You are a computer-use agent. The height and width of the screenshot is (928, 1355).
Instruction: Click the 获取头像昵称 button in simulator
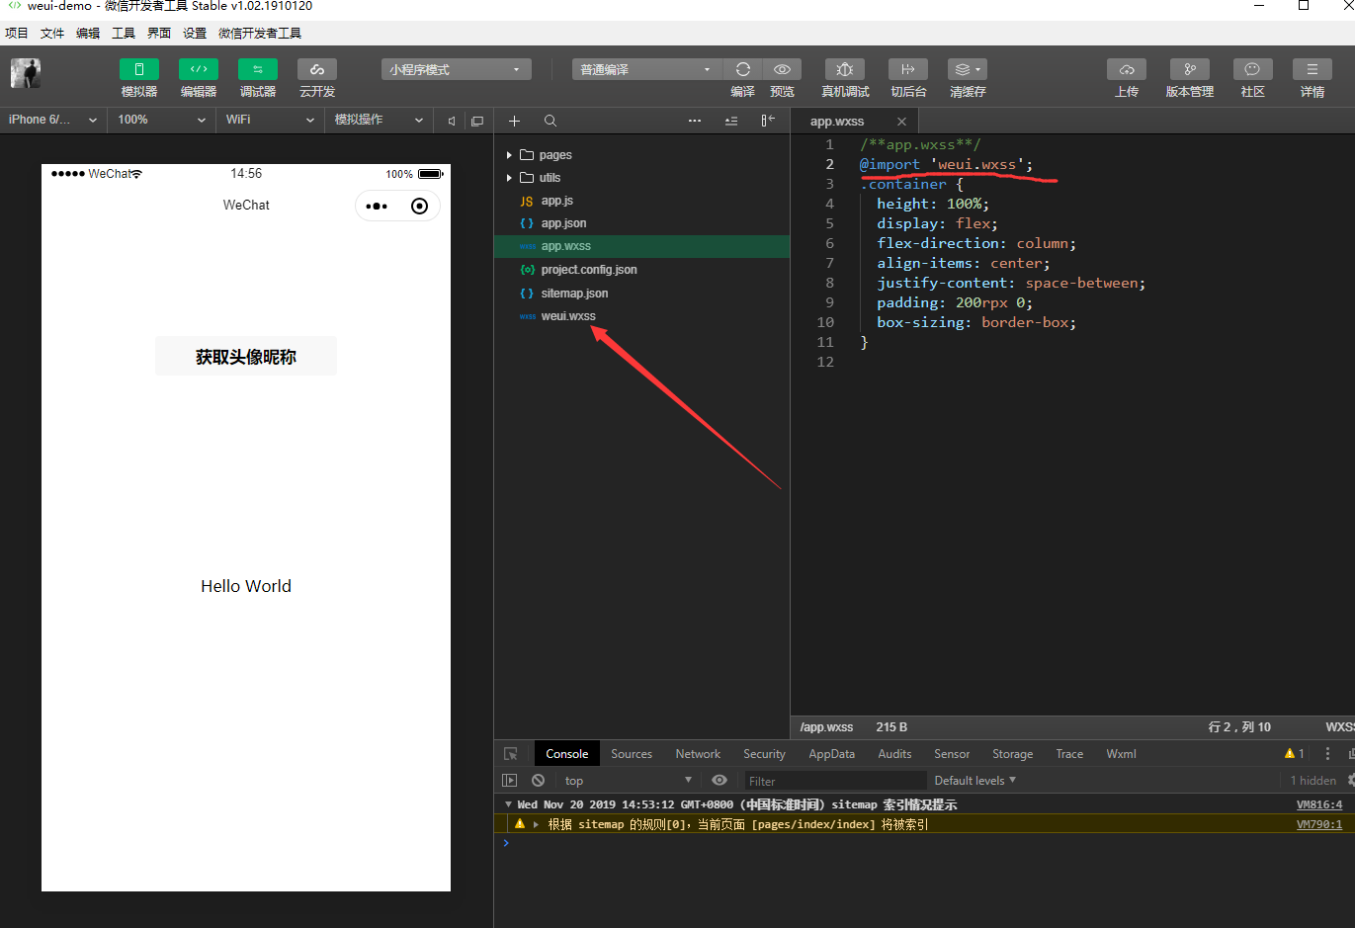point(246,357)
